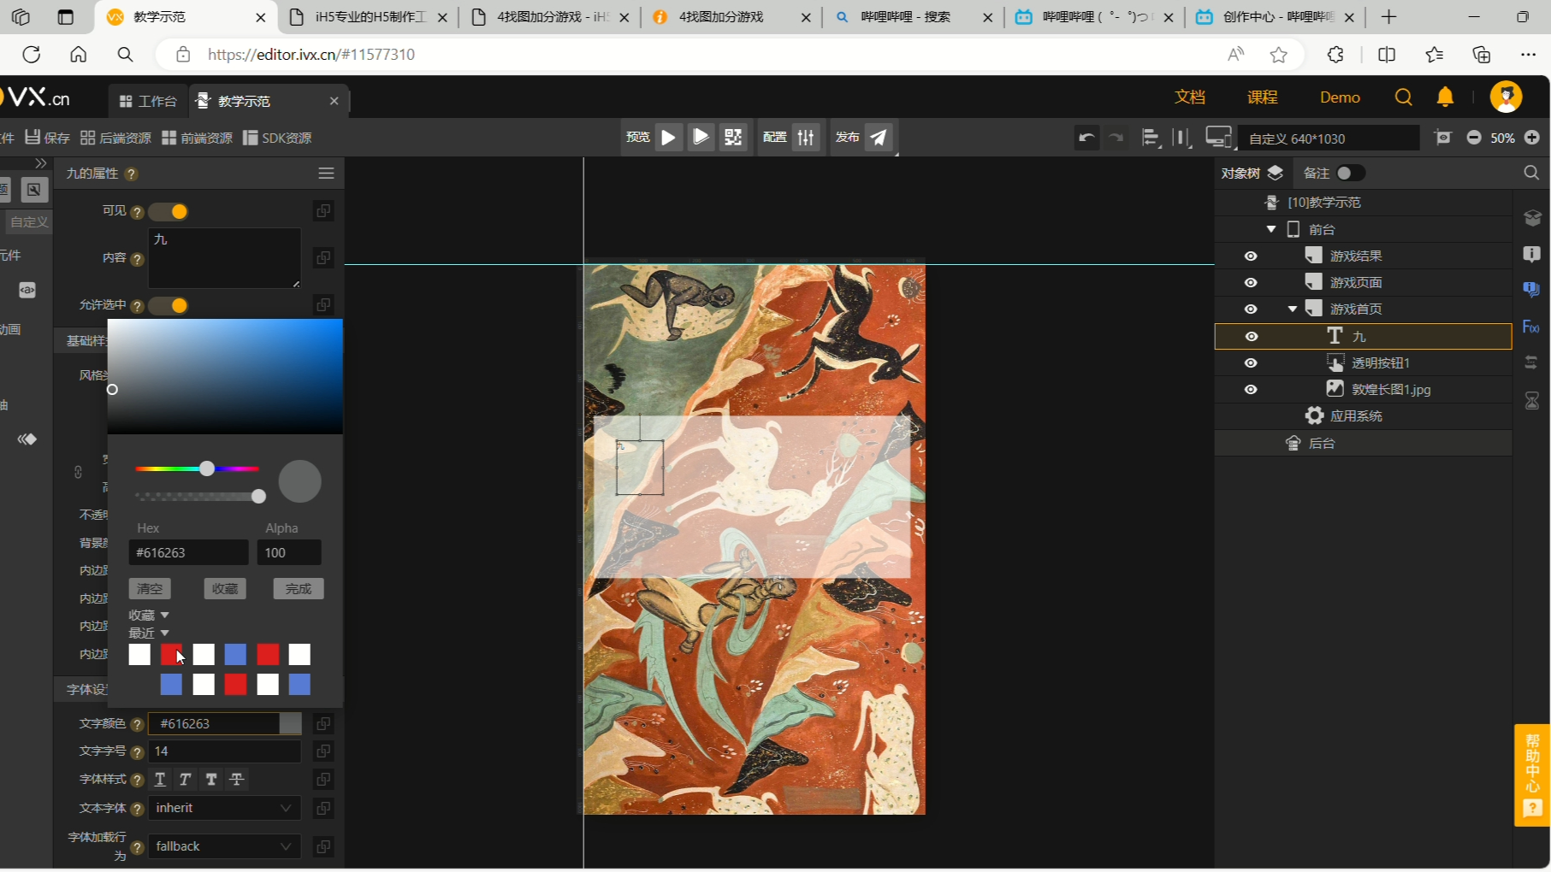This screenshot has width=1551, height=872.
Task: Hide the 敦煌长图1.jpg layer
Action: point(1251,389)
